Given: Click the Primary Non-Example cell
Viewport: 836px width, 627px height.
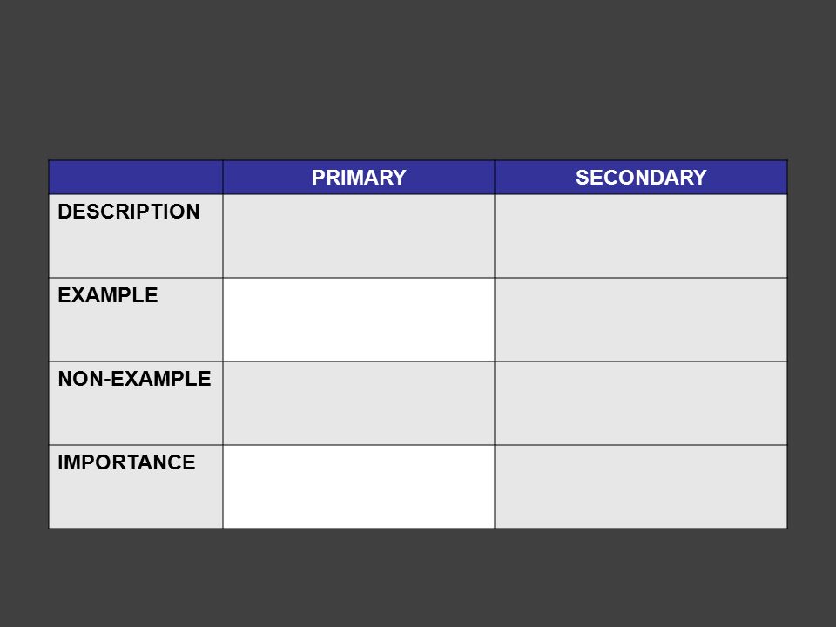Looking at the screenshot, I should (x=358, y=403).
